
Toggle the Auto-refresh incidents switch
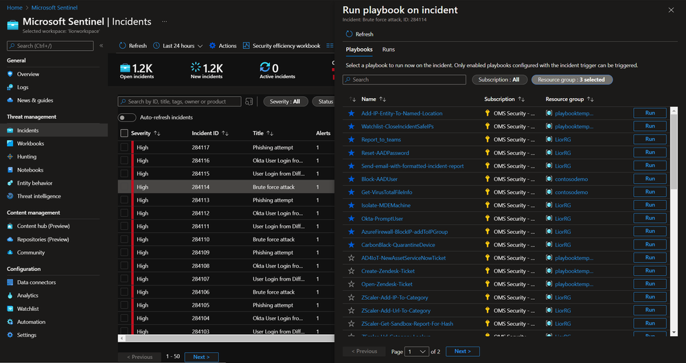tap(127, 117)
